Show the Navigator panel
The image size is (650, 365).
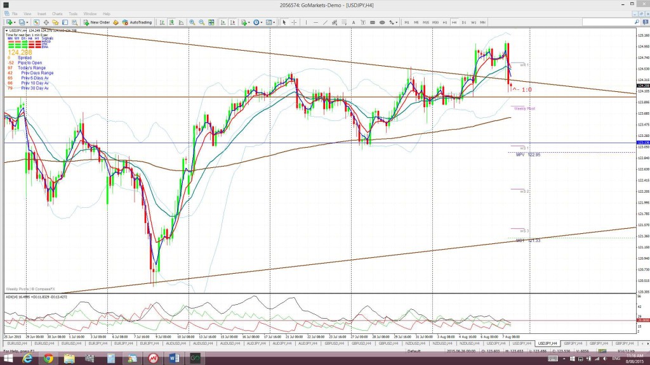[55, 22]
